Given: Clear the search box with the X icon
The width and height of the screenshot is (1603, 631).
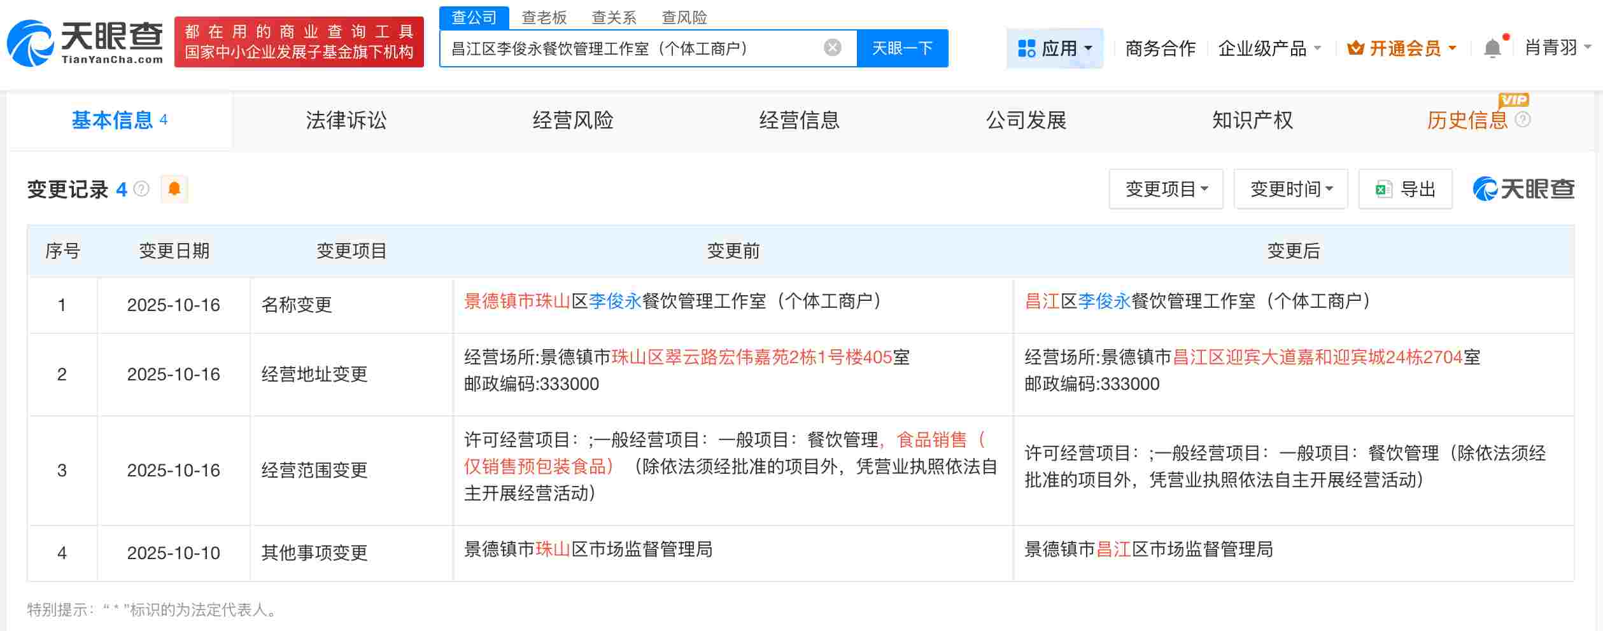Looking at the screenshot, I should click(831, 46).
